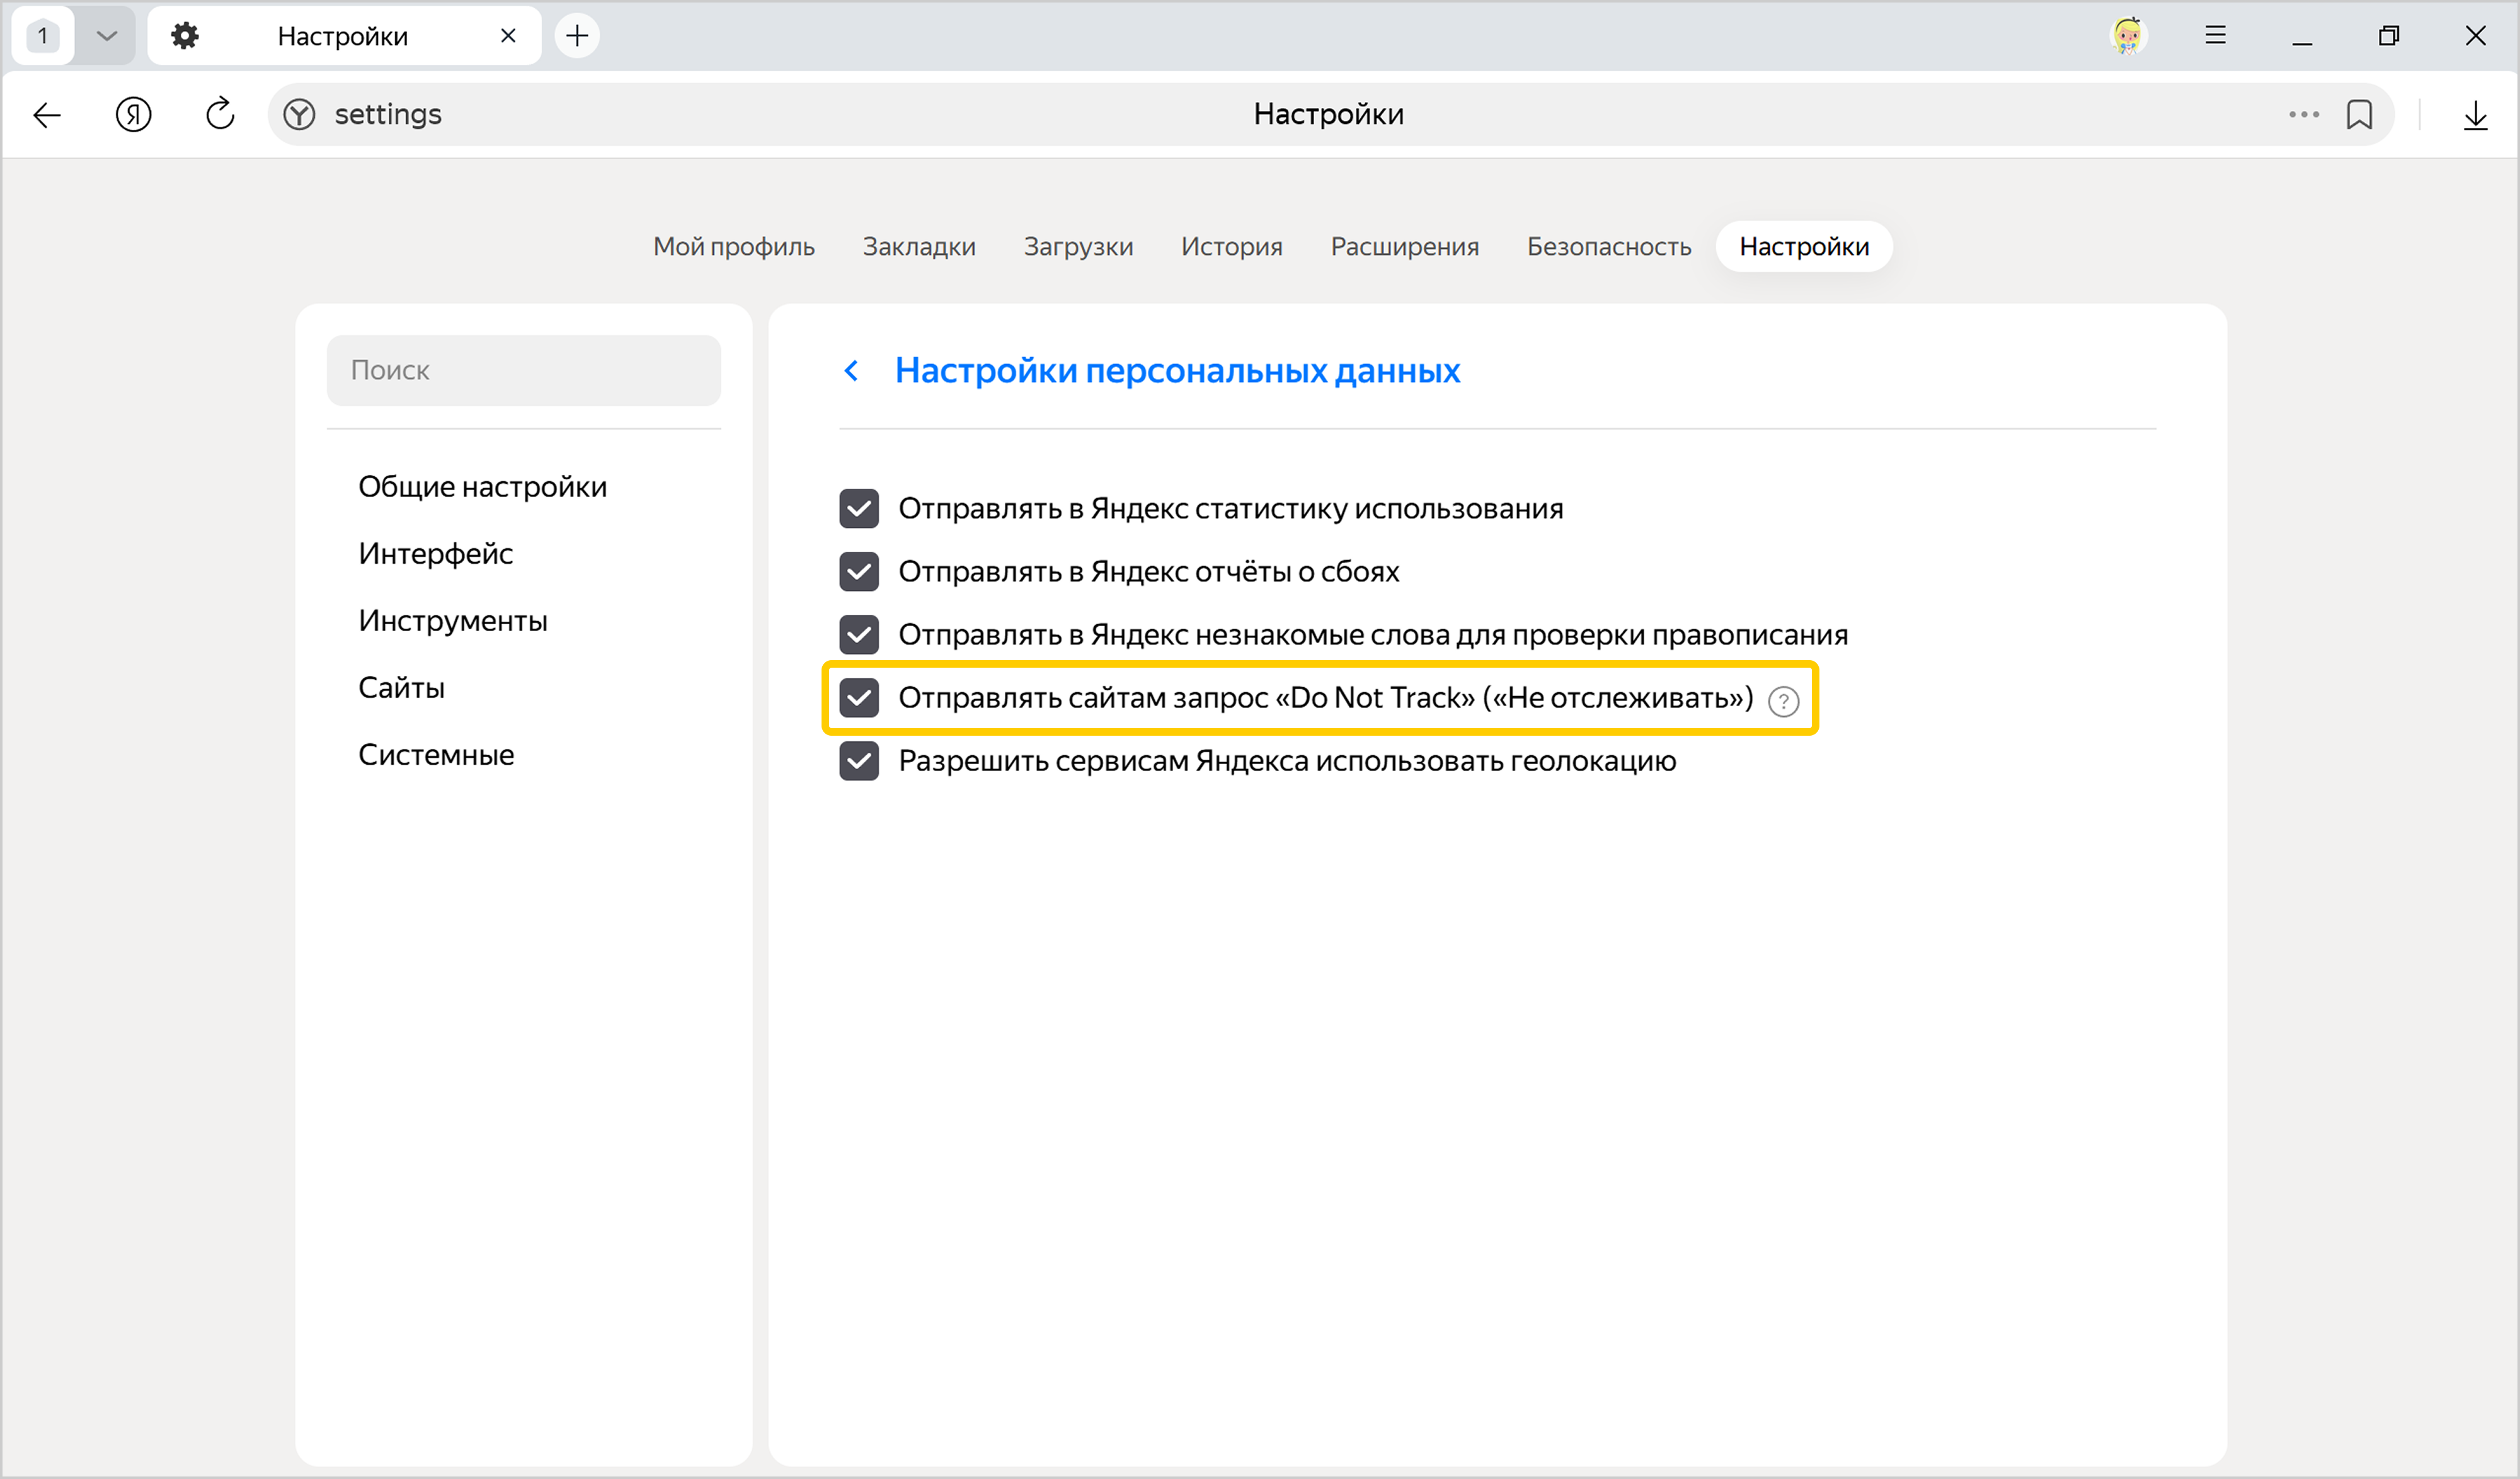Click the browser back arrow
The width and height of the screenshot is (2520, 1479).
(47, 115)
